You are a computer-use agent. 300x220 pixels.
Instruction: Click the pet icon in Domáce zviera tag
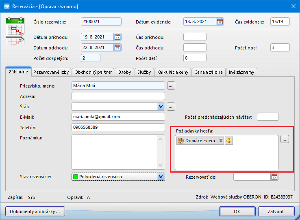[180, 141]
